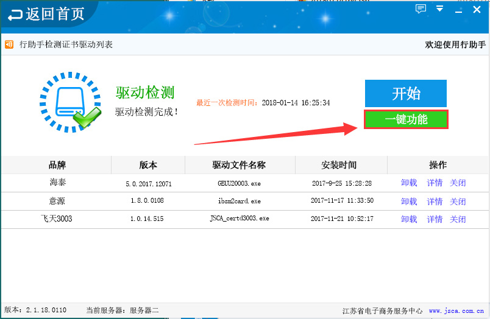The image size is (490, 319).
Task: Open the www.jsca.com.cn website link
Action: click(456, 311)
